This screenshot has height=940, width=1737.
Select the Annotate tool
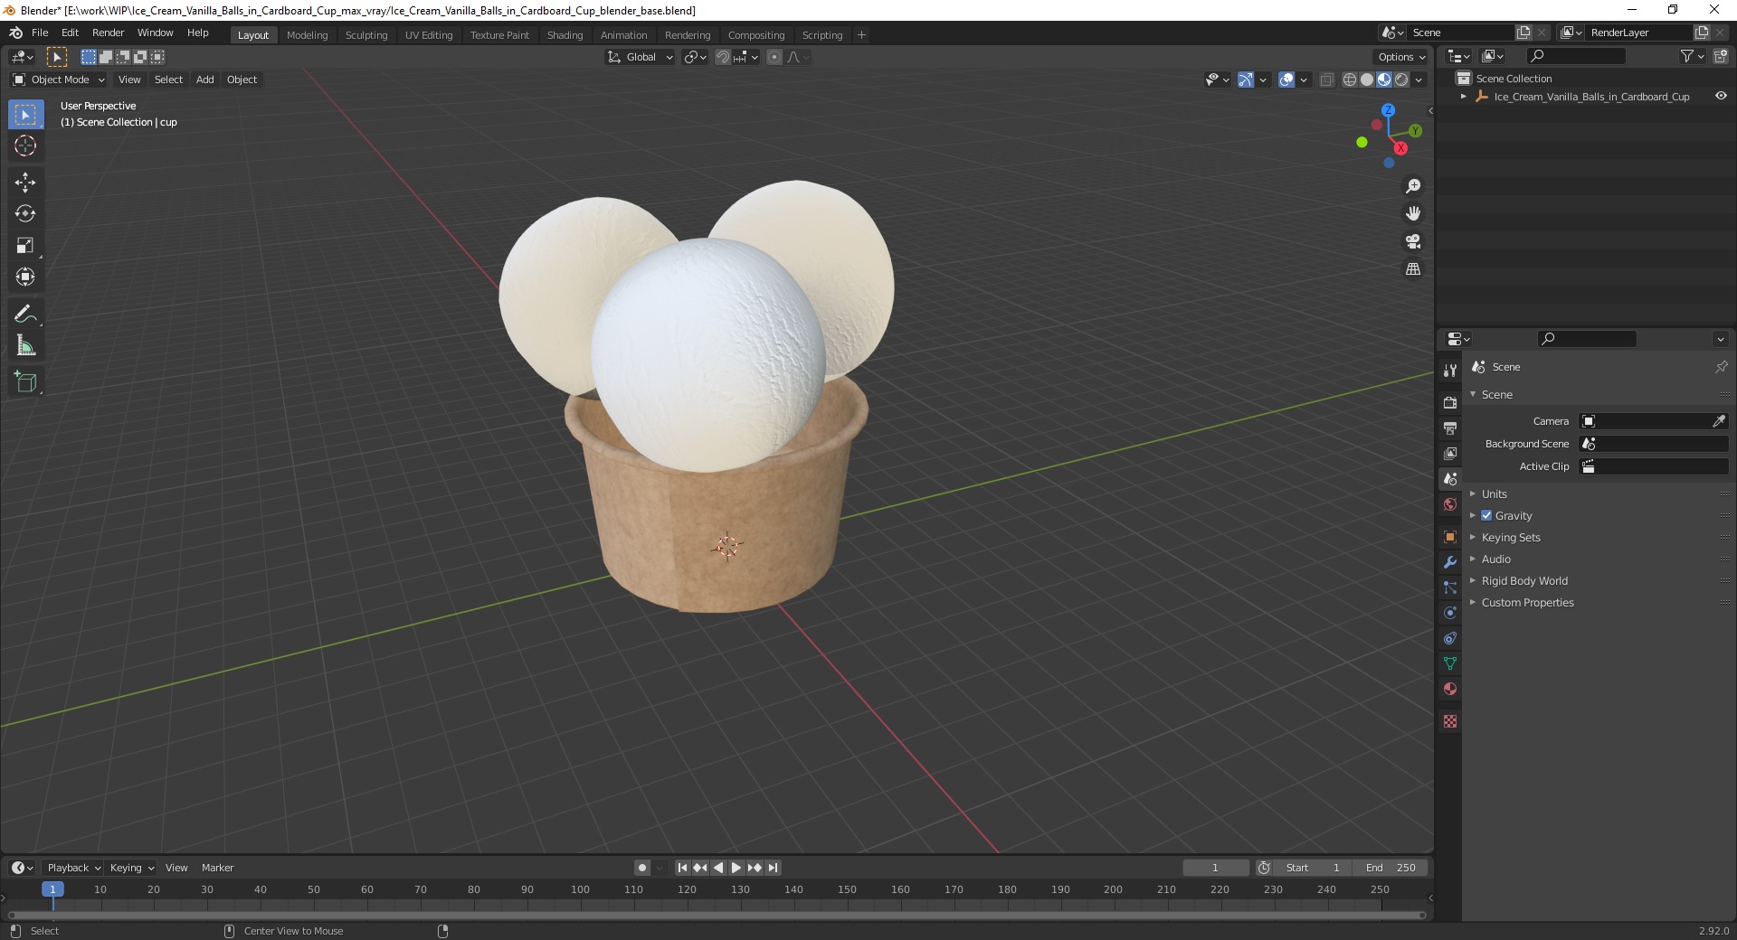tap(25, 315)
